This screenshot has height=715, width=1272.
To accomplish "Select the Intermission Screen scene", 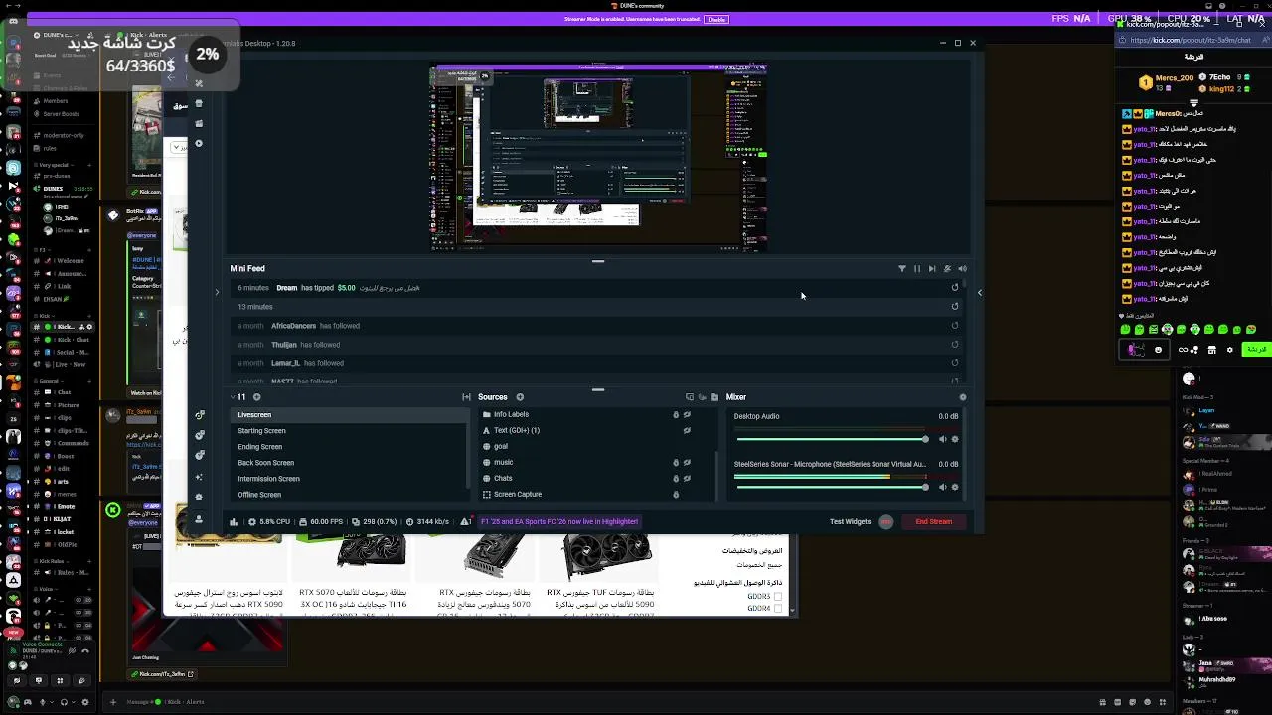I will click(350, 479).
